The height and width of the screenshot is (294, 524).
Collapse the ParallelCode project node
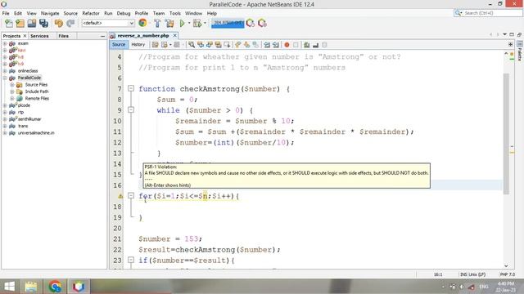[x=5, y=78]
